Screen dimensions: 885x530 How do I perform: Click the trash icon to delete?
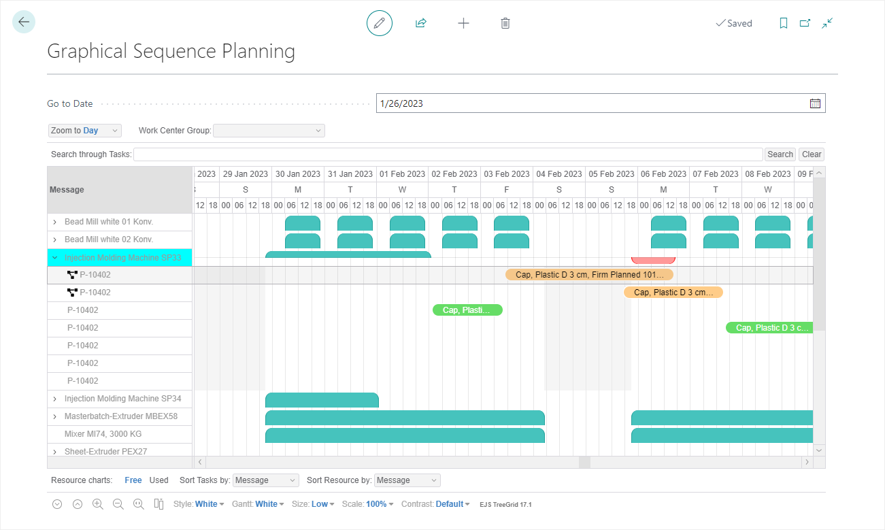point(505,22)
